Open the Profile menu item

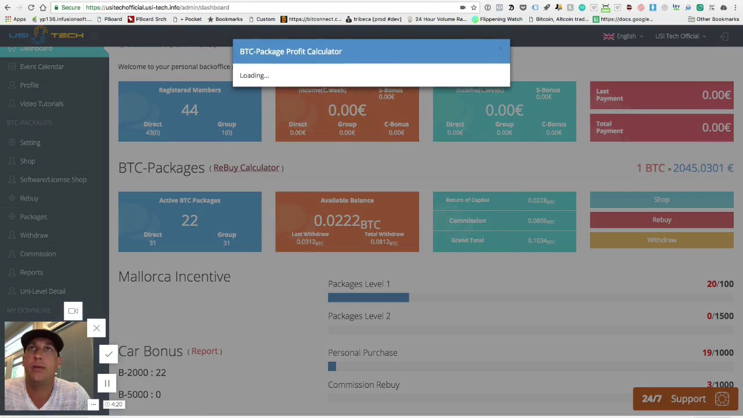point(29,85)
